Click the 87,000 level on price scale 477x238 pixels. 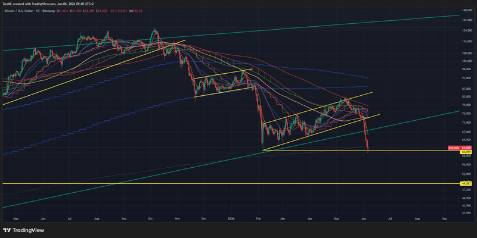pyautogui.click(x=467, y=89)
